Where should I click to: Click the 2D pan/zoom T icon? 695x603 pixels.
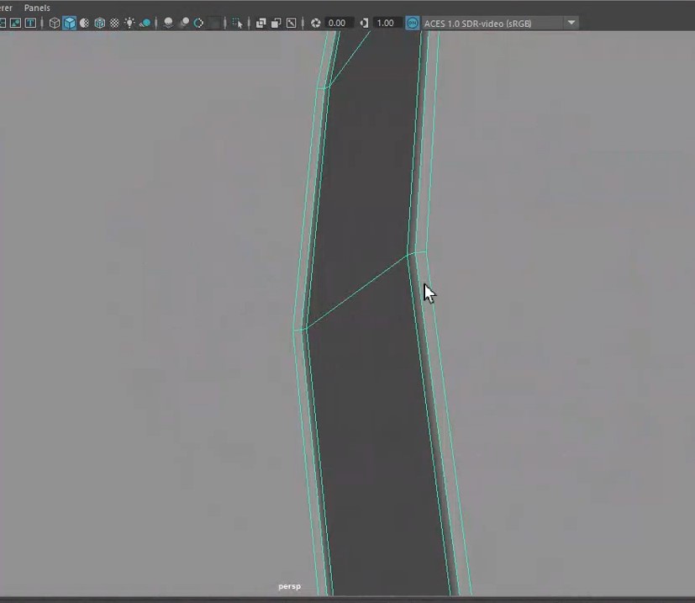pyautogui.click(x=30, y=23)
